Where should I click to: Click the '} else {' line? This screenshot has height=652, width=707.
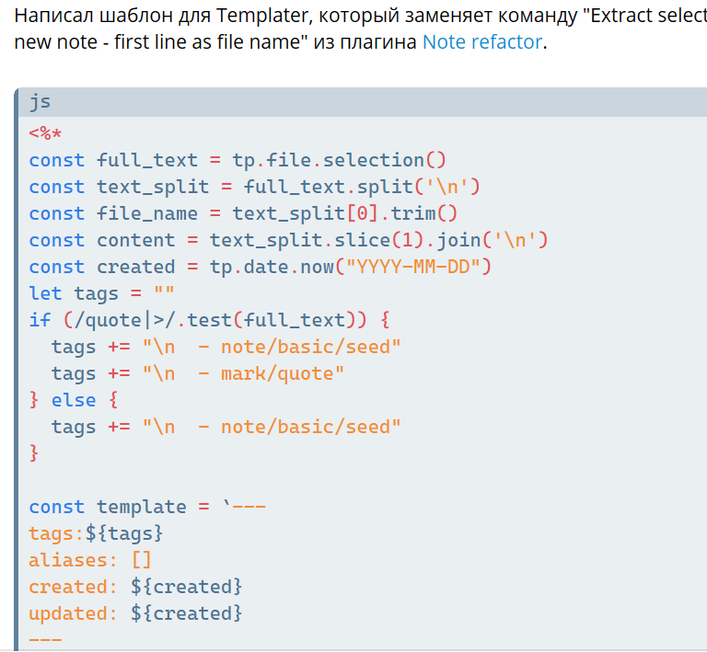coord(74,400)
